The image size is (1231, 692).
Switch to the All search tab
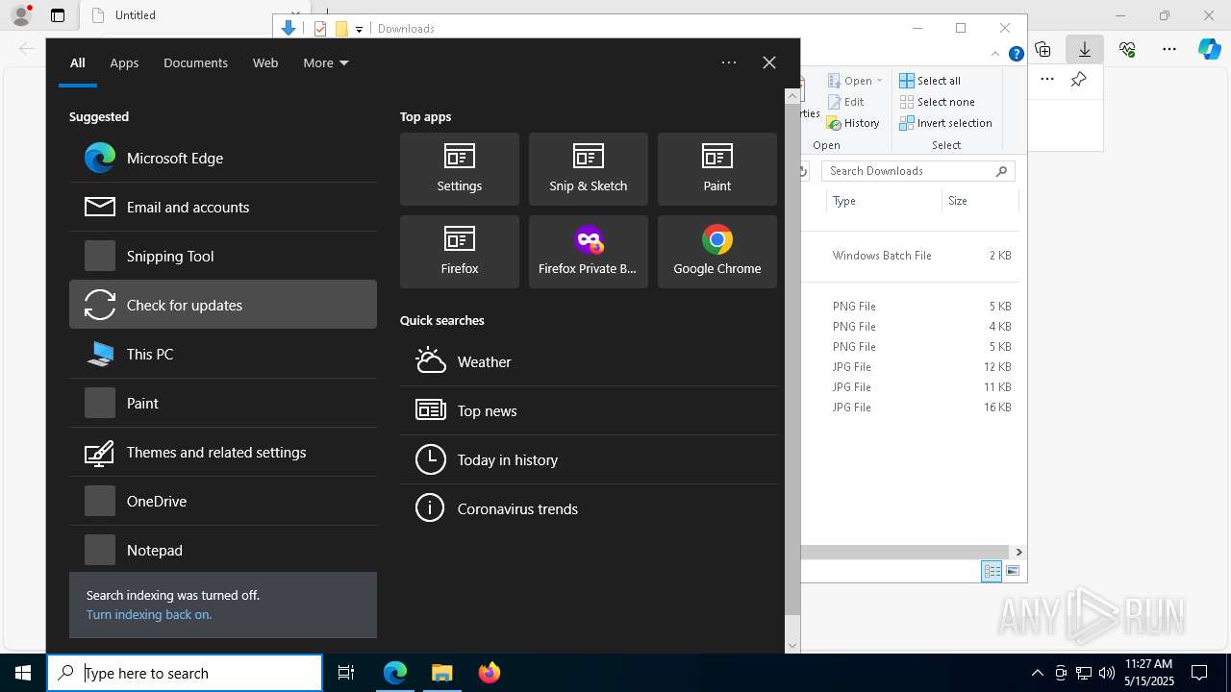(78, 62)
